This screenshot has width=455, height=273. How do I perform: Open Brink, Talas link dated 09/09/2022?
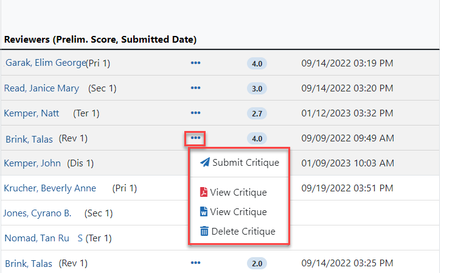coord(29,140)
